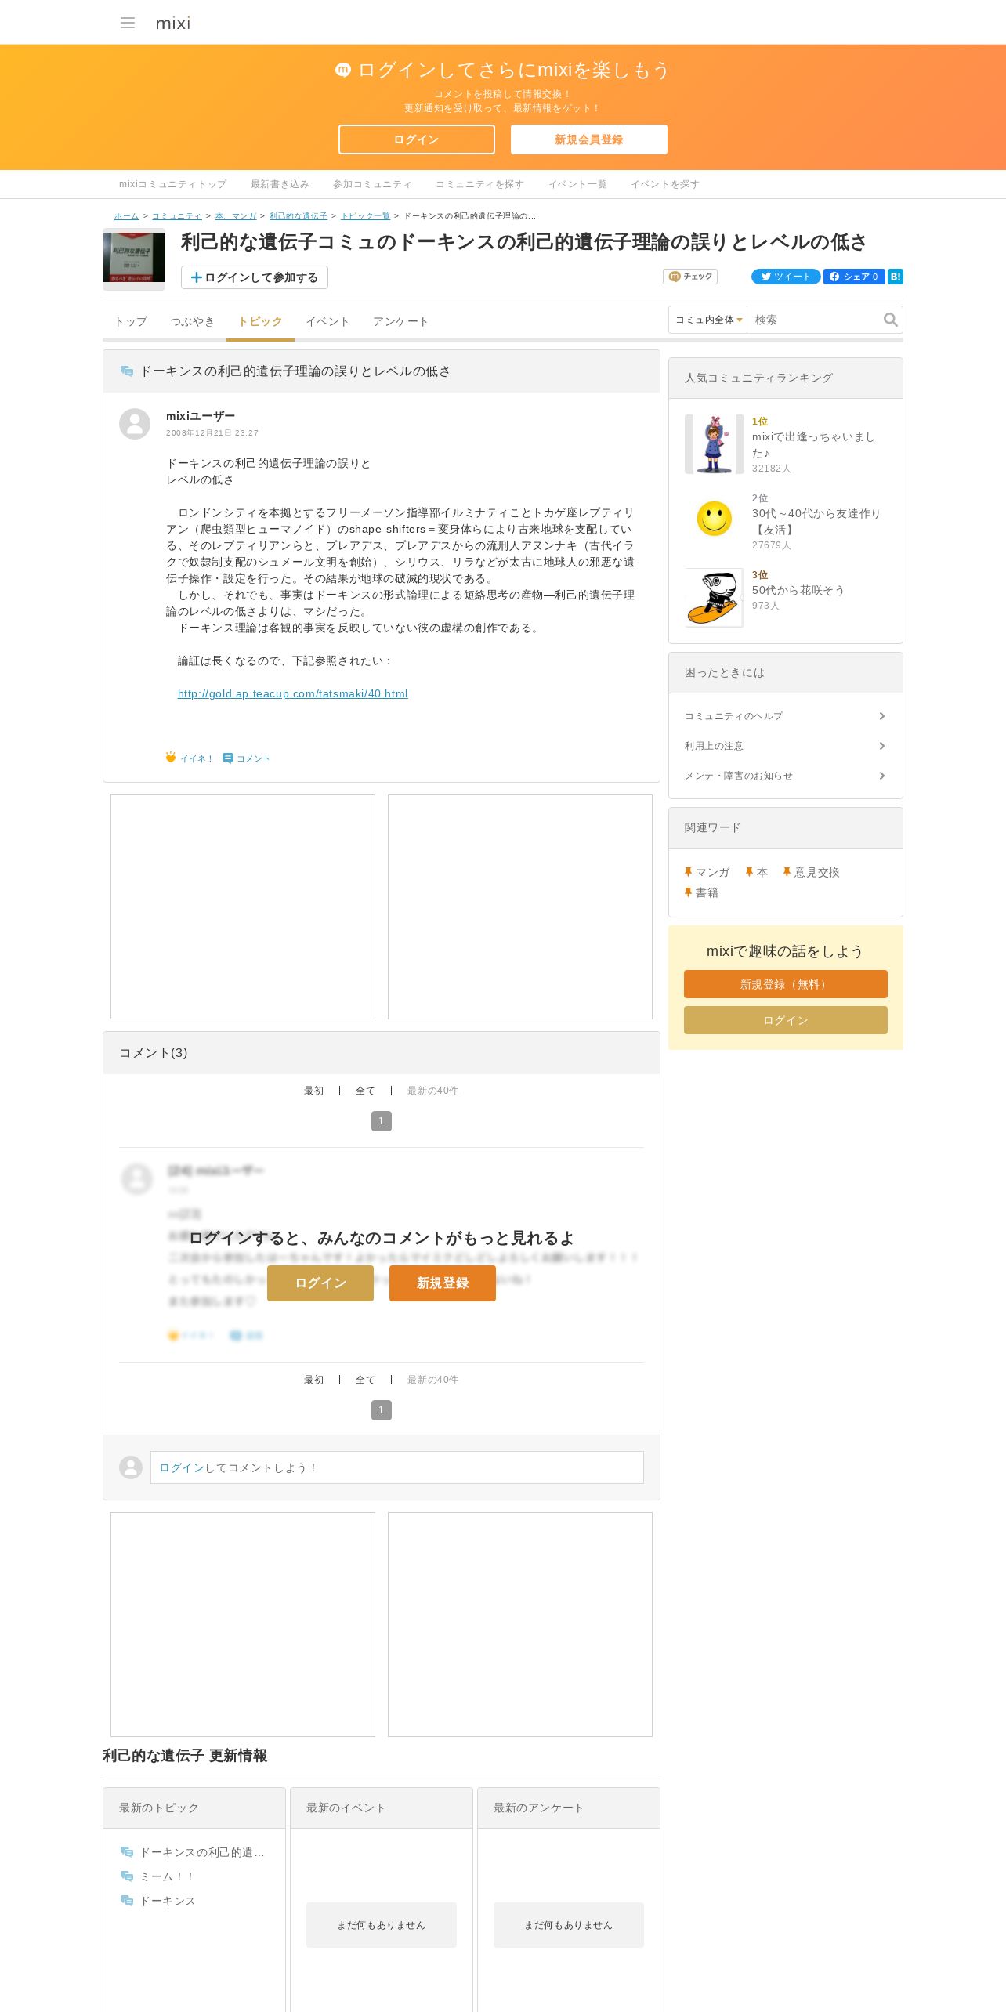Open latest topic ミーム！！
The width and height of the screenshot is (1006, 2012).
coord(166,1876)
